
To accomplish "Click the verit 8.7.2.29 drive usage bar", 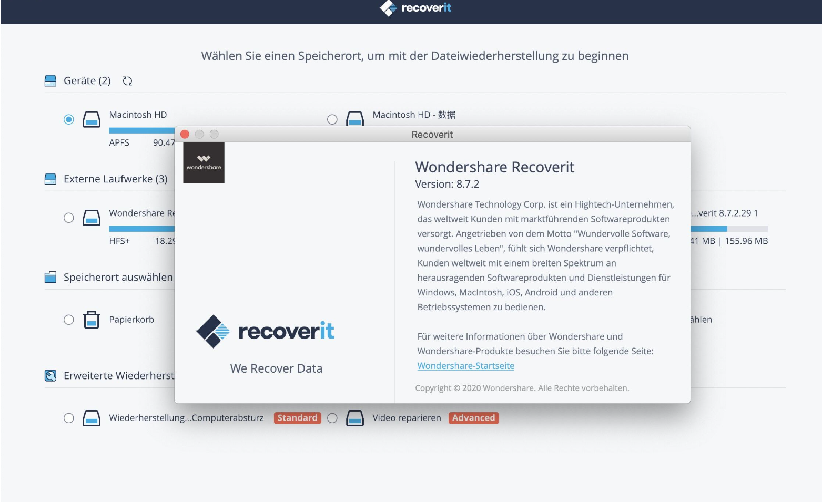I will [x=729, y=229].
